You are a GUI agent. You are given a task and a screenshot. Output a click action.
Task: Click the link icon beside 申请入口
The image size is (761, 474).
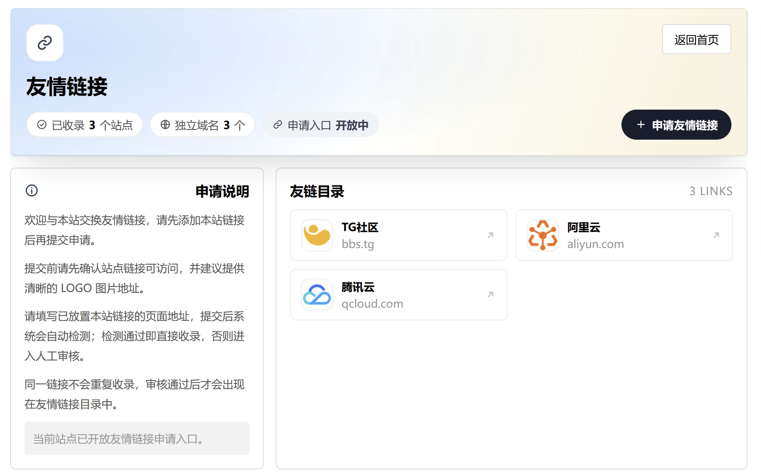pyautogui.click(x=278, y=125)
